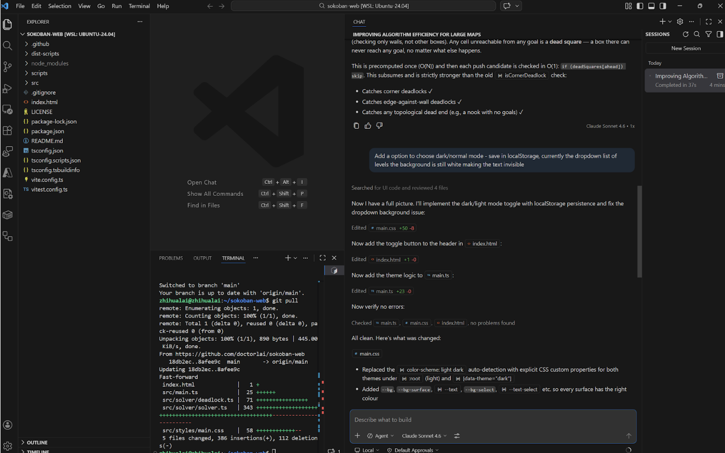Open the new terminal launch profile dropdown

pos(295,258)
